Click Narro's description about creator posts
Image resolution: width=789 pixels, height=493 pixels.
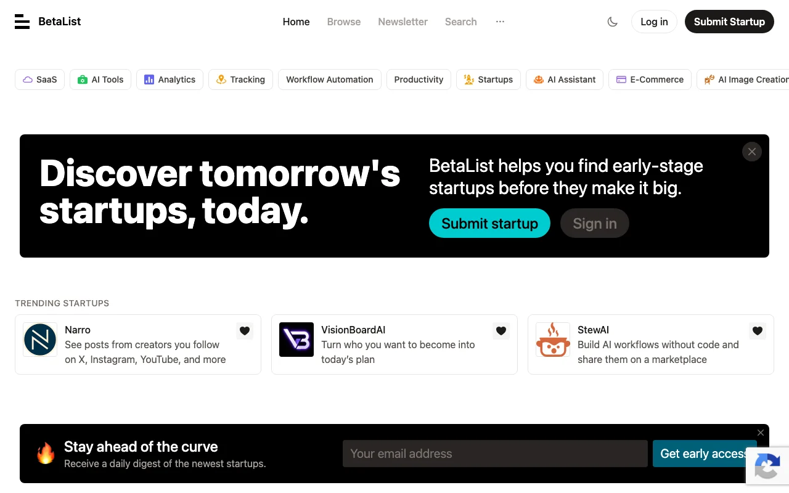145,352
